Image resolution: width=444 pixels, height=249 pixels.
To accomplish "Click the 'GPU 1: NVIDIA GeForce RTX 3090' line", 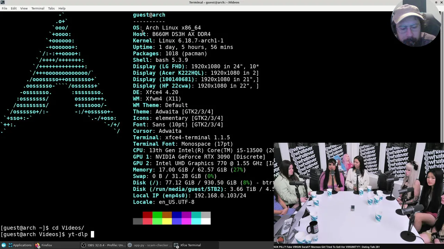I will (x=199, y=157).
